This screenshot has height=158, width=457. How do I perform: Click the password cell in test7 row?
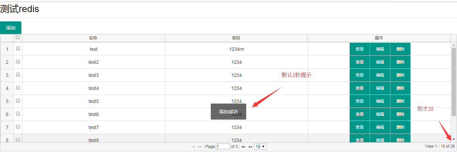(237, 127)
